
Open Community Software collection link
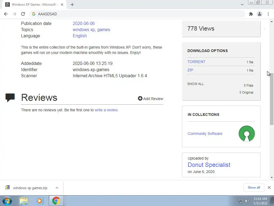205,134
